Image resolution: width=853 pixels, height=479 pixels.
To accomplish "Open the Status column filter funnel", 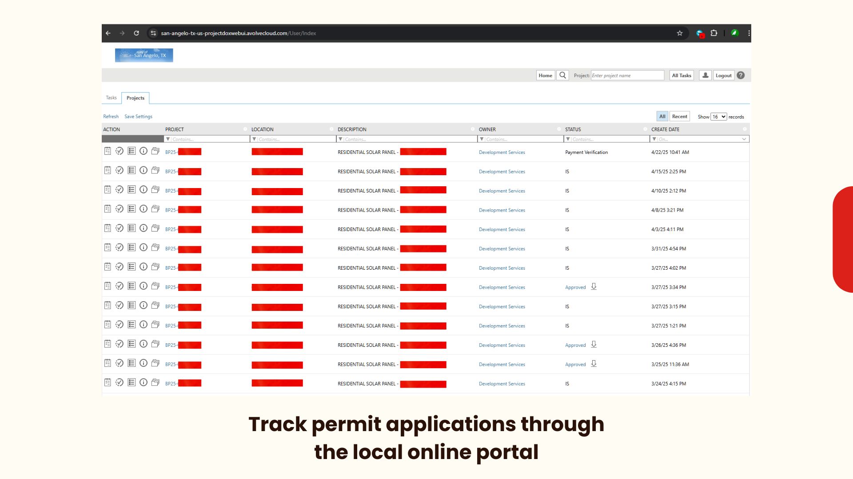I will pos(568,139).
